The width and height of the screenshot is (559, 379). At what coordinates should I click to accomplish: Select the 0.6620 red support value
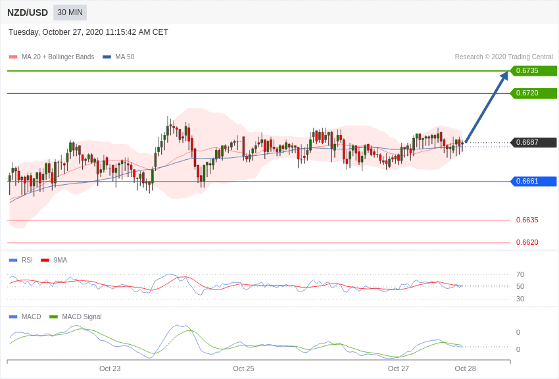pos(527,242)
